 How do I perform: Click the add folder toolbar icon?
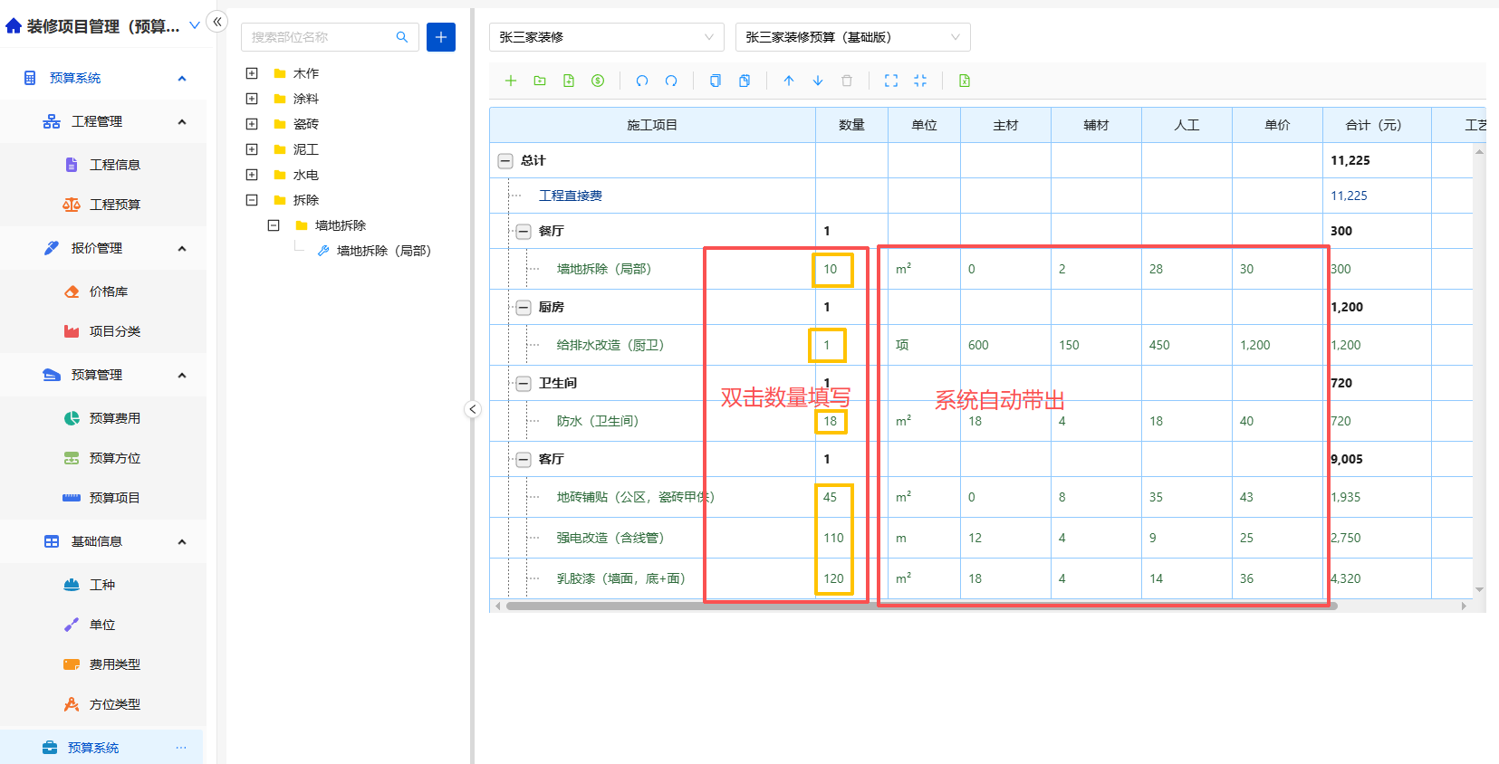pos(540,81)
